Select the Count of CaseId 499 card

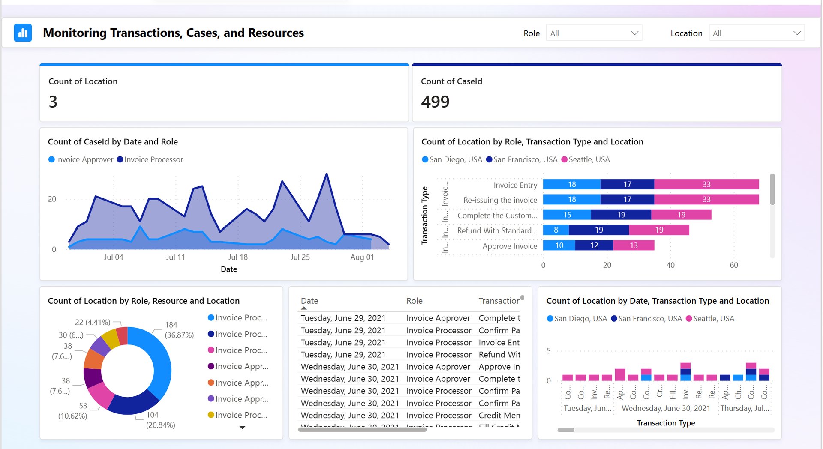pos(596,93)
